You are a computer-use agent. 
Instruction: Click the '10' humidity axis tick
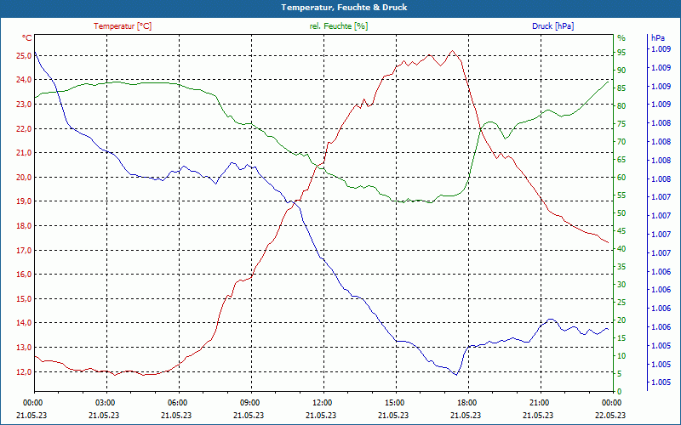[621, 356]
